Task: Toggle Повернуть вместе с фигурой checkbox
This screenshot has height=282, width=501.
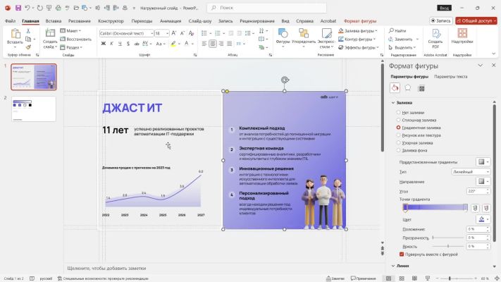Action: 402,255
